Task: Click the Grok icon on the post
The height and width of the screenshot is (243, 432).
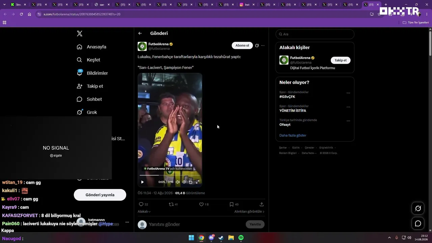Action: coord(257,46)
